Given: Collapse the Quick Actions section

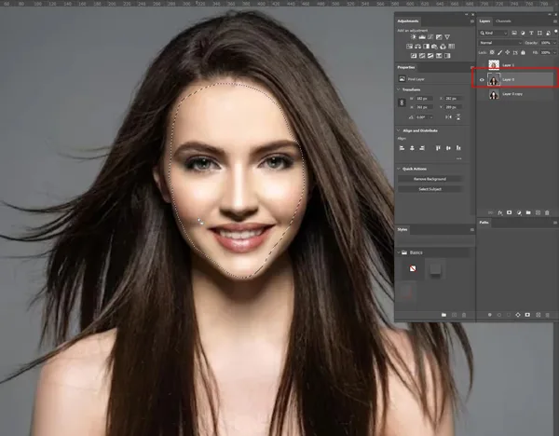Looking at the screenshot, I should [399, 169].
